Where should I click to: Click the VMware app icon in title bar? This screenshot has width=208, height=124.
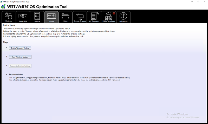(x=2, y=2)
